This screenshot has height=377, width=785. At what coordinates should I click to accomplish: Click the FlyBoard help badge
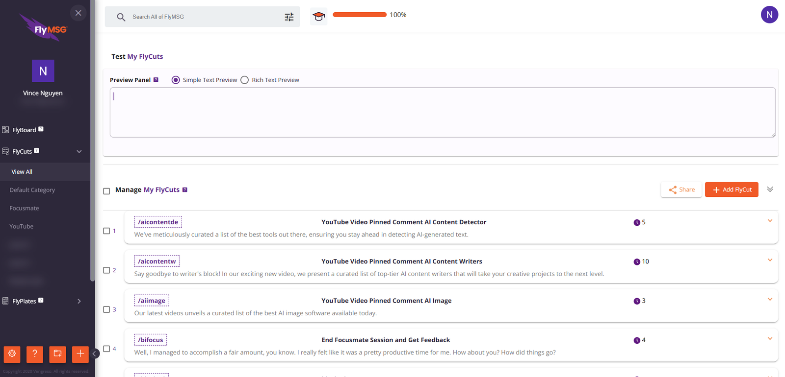click(41, 129)
